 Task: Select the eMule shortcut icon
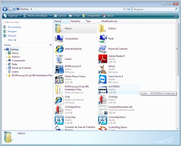coord(103,69)
